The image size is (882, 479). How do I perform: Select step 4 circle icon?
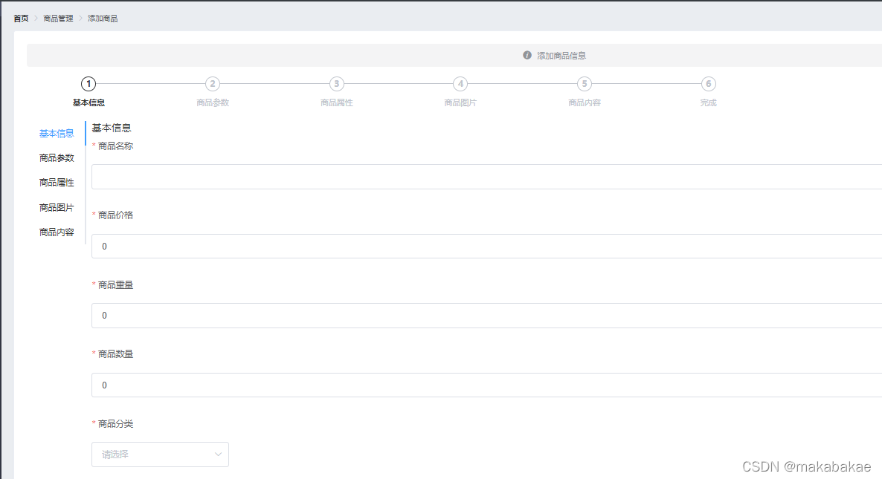(x=460, y=84)
